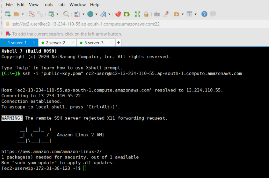Open the session Properties gear icon

(51, 14)
